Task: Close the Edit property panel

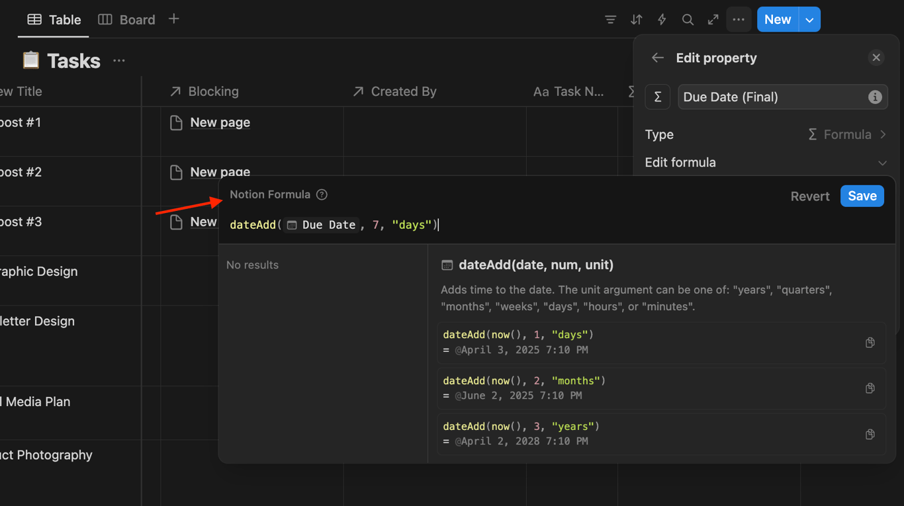Action: tap(876, 58)
